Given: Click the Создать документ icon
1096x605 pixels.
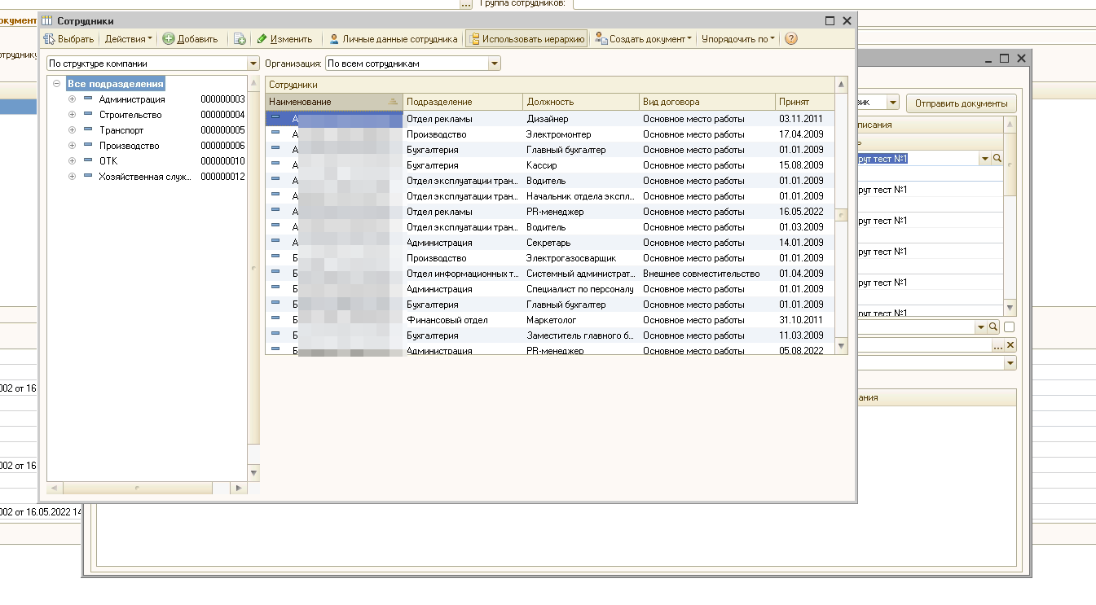Looking at the screenshot, I should click(601, 38).
